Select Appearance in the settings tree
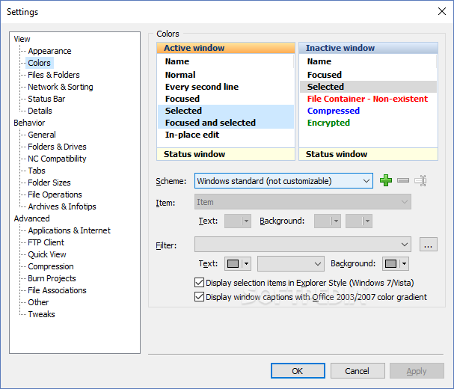 49,51
